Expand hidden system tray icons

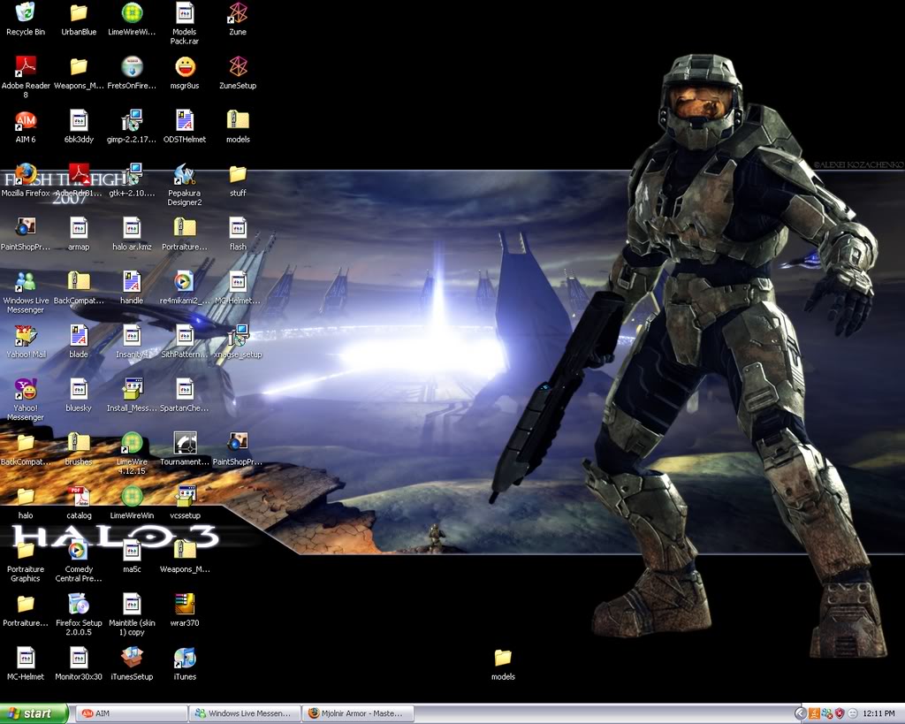pyautogui.click(x=800, y=713)
